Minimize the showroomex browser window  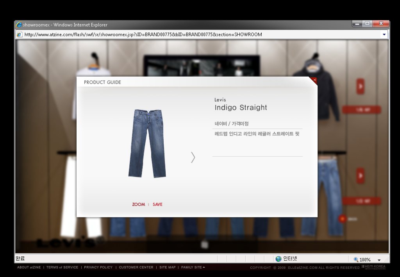(x=357, y=24)
